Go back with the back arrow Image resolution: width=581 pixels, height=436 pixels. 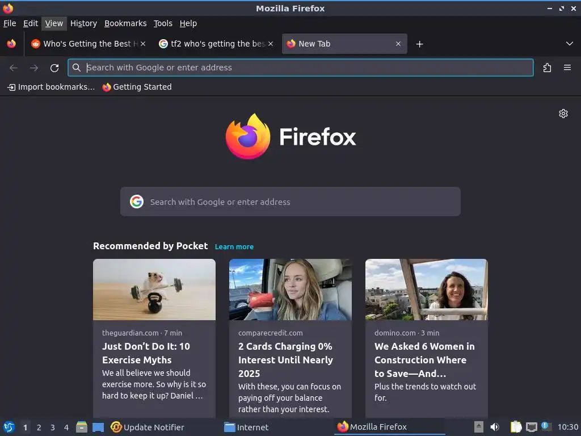(14, 68)
